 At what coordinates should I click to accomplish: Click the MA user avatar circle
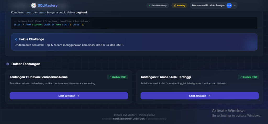(229, 6)
